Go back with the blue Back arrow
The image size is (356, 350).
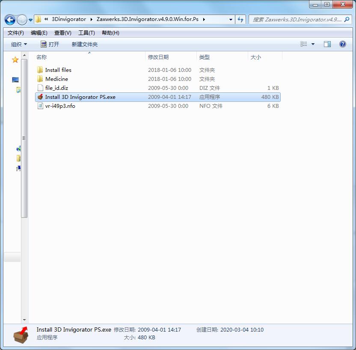(x=10, y=20)
